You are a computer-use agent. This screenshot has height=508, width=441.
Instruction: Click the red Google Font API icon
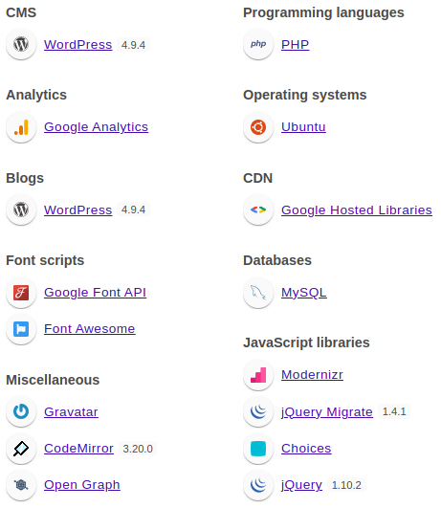(21, 293)
